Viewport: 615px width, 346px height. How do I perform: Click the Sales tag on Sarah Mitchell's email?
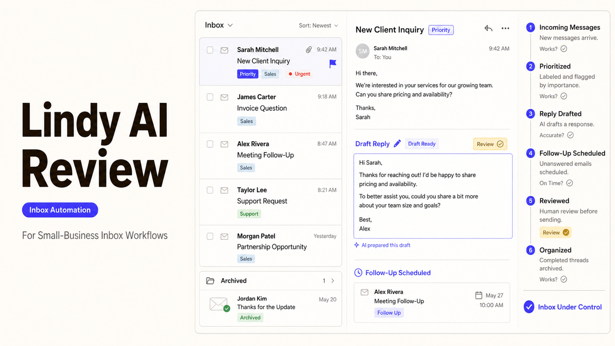pos(271,74)
